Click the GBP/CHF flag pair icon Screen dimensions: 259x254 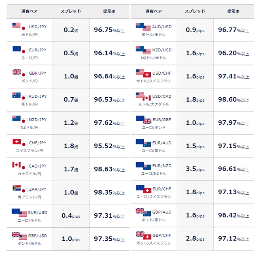pos(144,235)
